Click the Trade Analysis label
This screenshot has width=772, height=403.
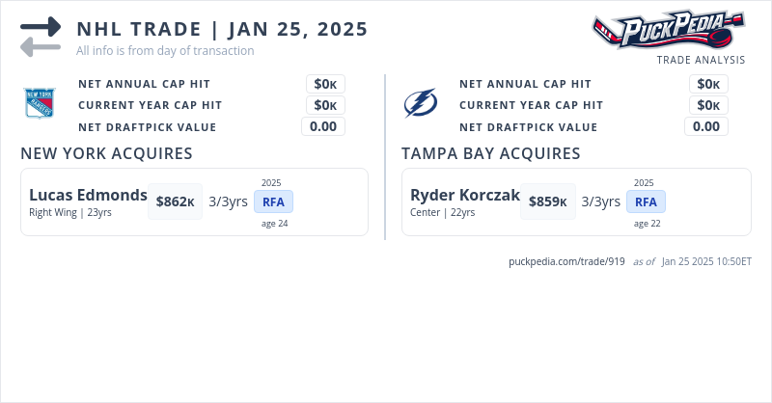pos(701,60)
